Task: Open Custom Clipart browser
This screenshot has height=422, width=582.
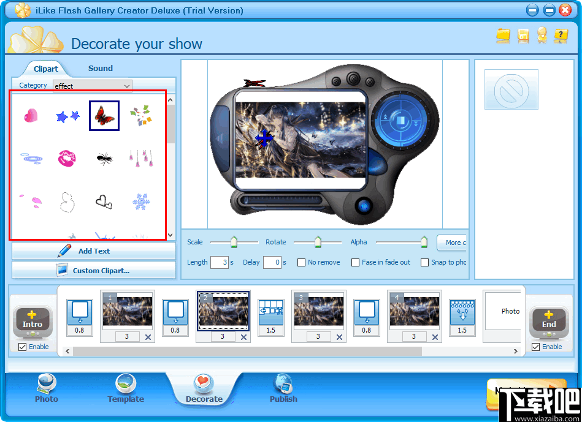Action: (x=94, y=270)
